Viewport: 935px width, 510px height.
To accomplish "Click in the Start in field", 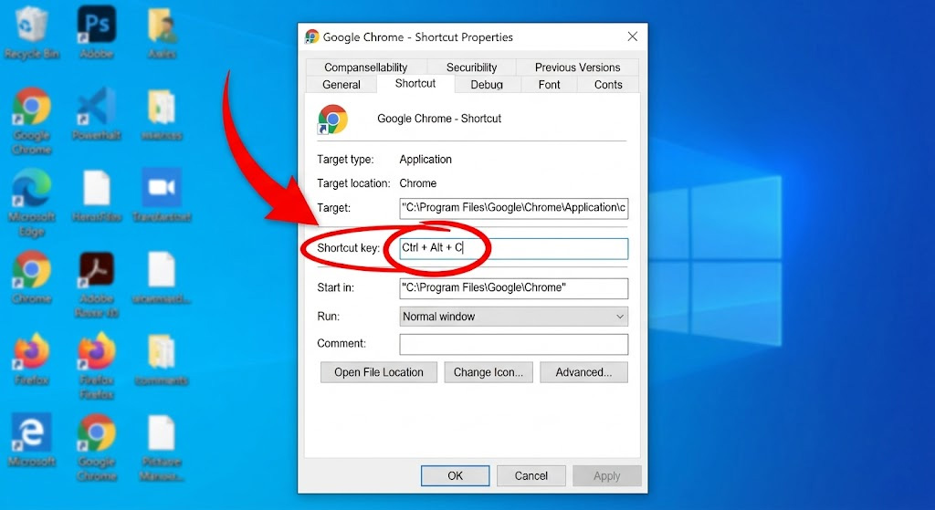I will tap(513, 288).
